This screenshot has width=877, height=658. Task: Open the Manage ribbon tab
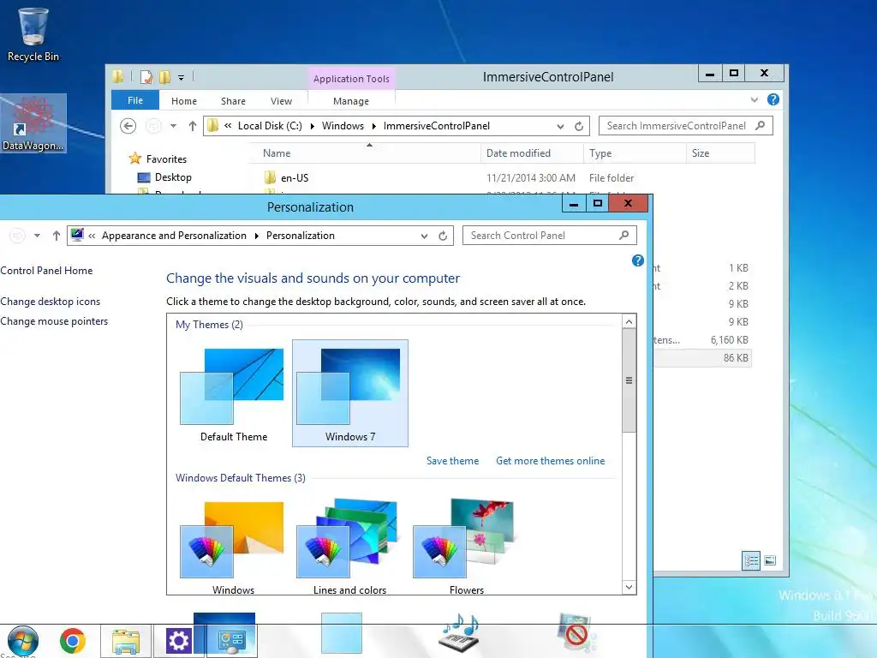tap(351, 101)
